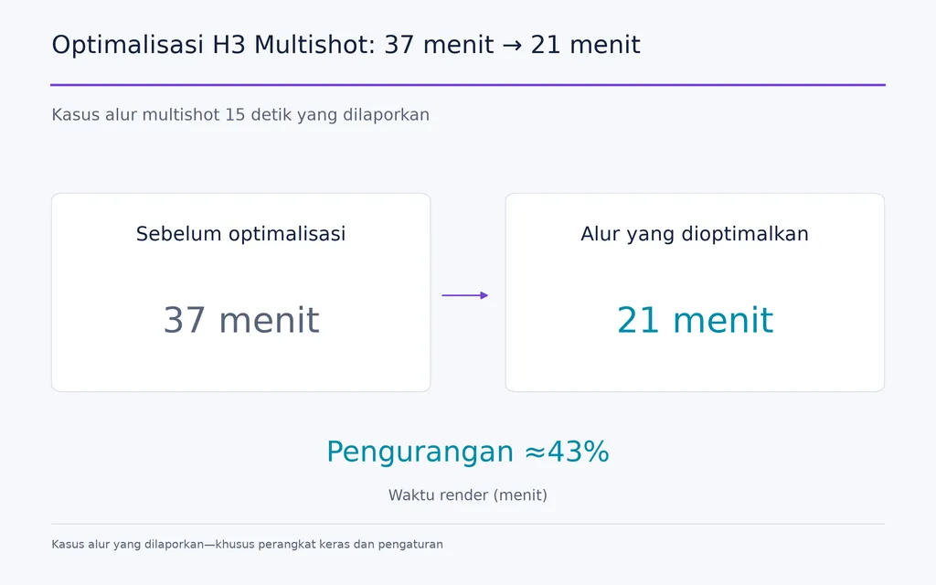Click the gray "37 menit" value in the card
Viewport: 936px width, 585px height.
pos(241,320)
